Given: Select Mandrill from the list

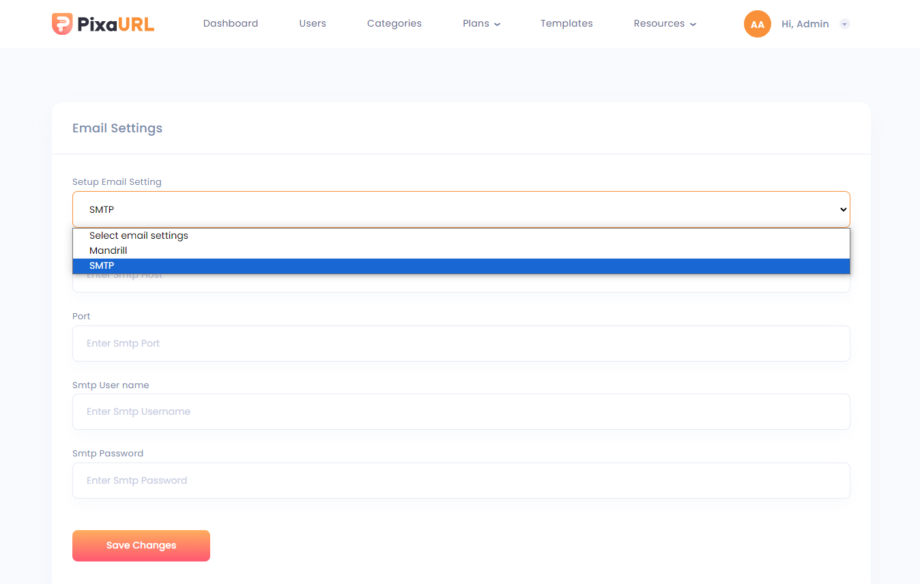Looking at the screenshot, I should 109,250.
